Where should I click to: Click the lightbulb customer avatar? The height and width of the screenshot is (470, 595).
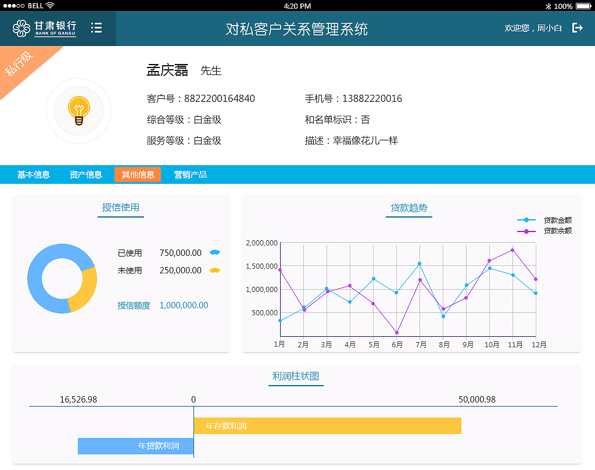point(78,109)
